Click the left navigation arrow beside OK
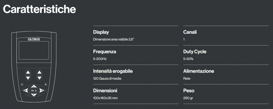Screen dimensions: 273x109 coord(26,90)
